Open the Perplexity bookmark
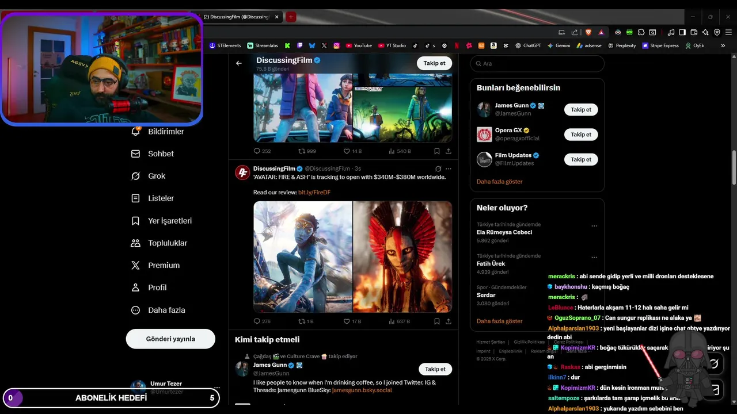The height and width of the screenshot is (414, 737). [621, 45]
